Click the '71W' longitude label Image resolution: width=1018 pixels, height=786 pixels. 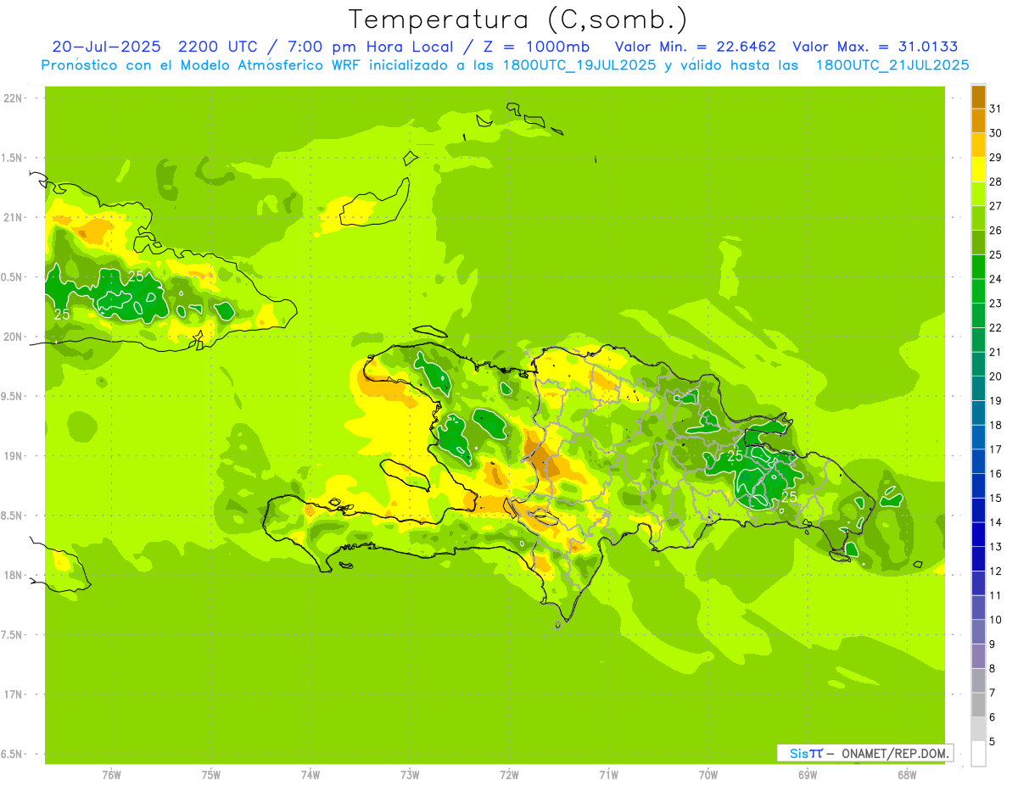[x=608, y=774]
